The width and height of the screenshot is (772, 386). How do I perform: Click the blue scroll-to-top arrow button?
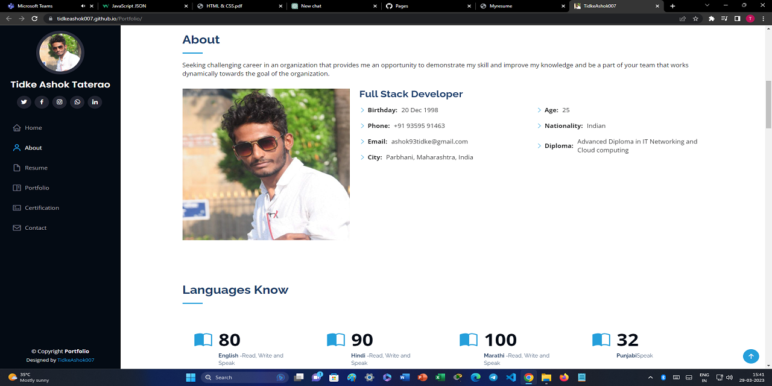pyautogui.click(x=750, y=356)
